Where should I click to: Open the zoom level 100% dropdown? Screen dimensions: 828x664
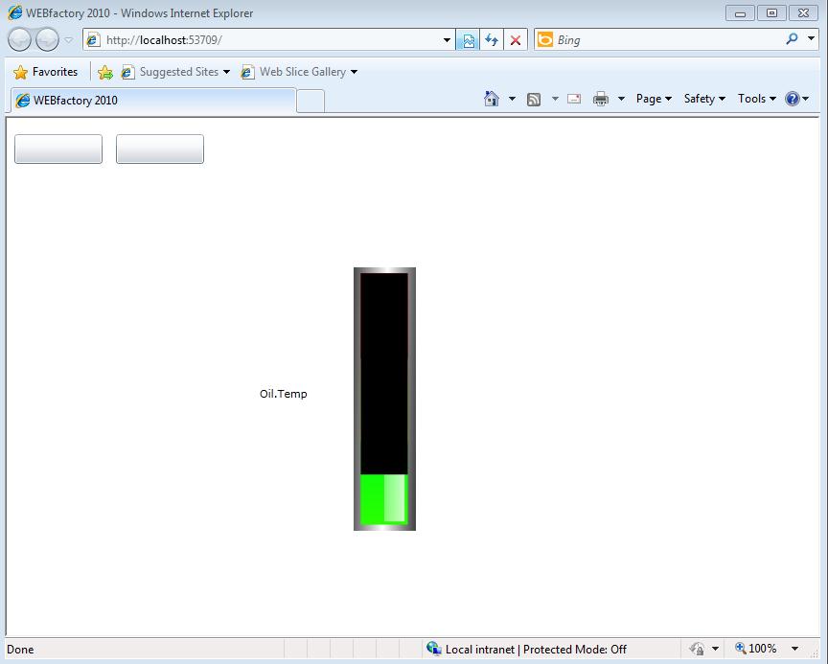(794, 649)
